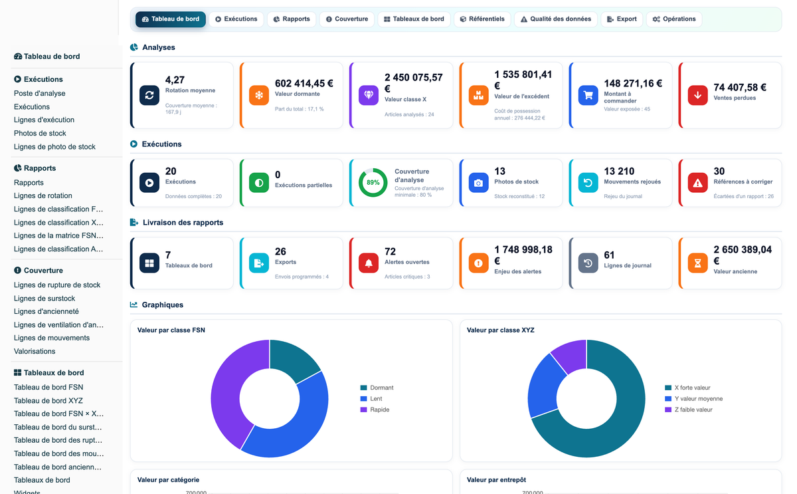Click the Exports file-export icon
Image resolution: width=797 pixels, height=494 pixels.
259,263
